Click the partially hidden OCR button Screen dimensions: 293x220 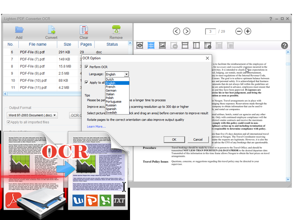coord(75,115)
